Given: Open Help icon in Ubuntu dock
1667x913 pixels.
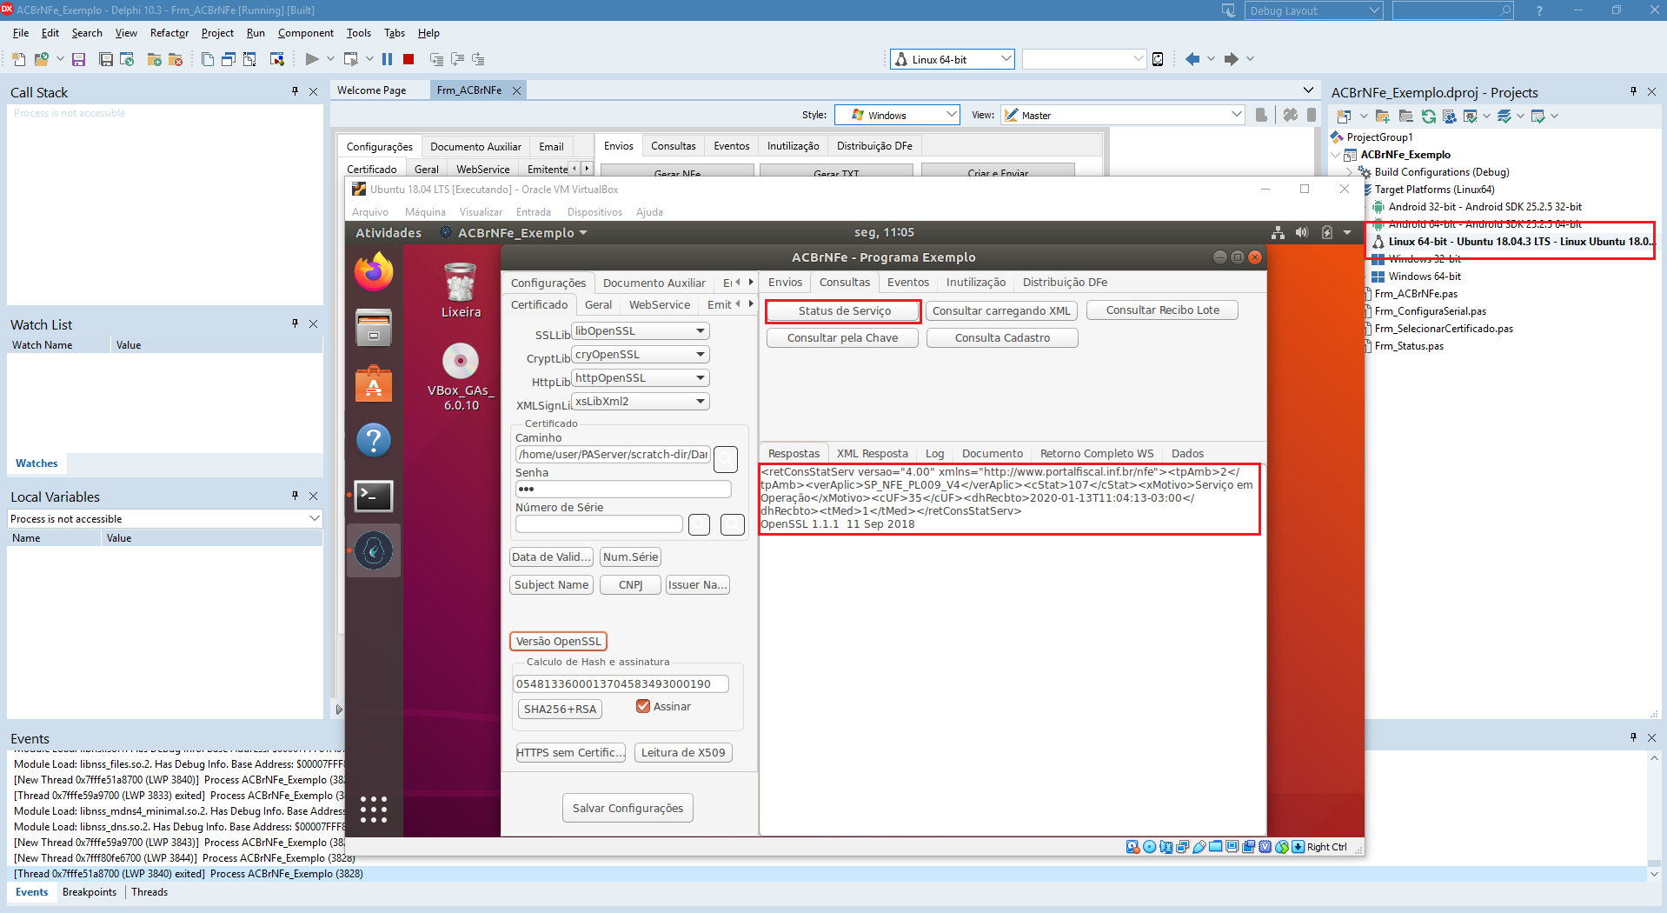Looking at the screenshot, I should (x=374, y=440).
